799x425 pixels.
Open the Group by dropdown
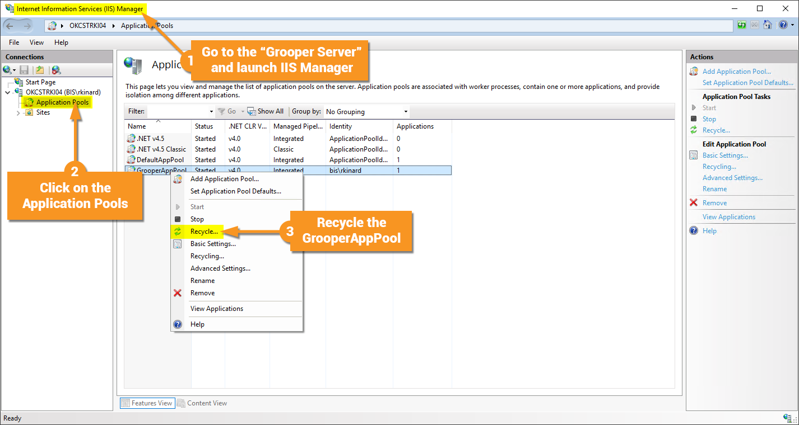[x=366, y=111]
